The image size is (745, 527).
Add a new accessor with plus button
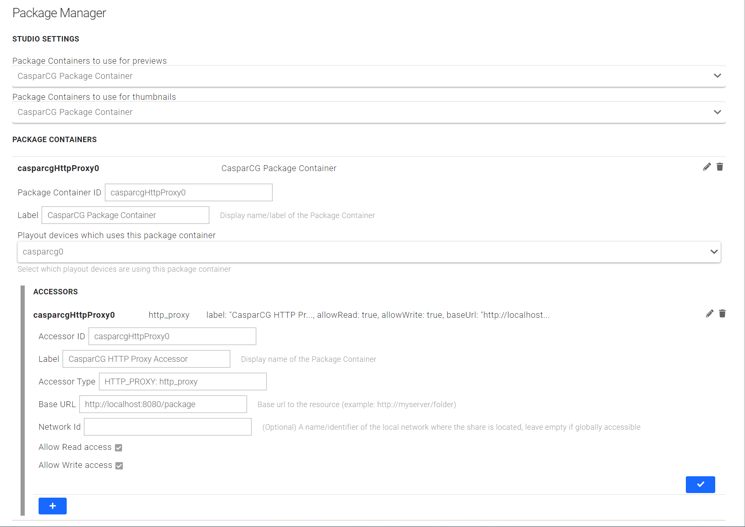[52, 506]
